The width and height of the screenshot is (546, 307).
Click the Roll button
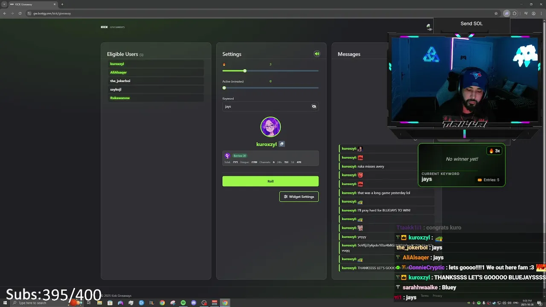point(270,181)
